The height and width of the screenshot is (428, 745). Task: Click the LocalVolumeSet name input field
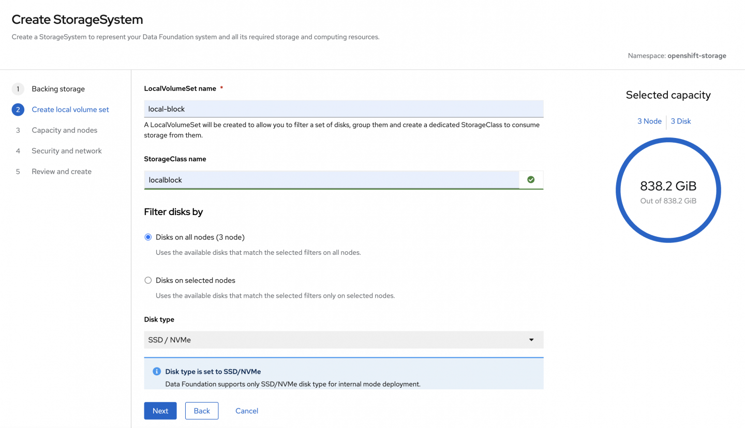click(x=344, y=109)
